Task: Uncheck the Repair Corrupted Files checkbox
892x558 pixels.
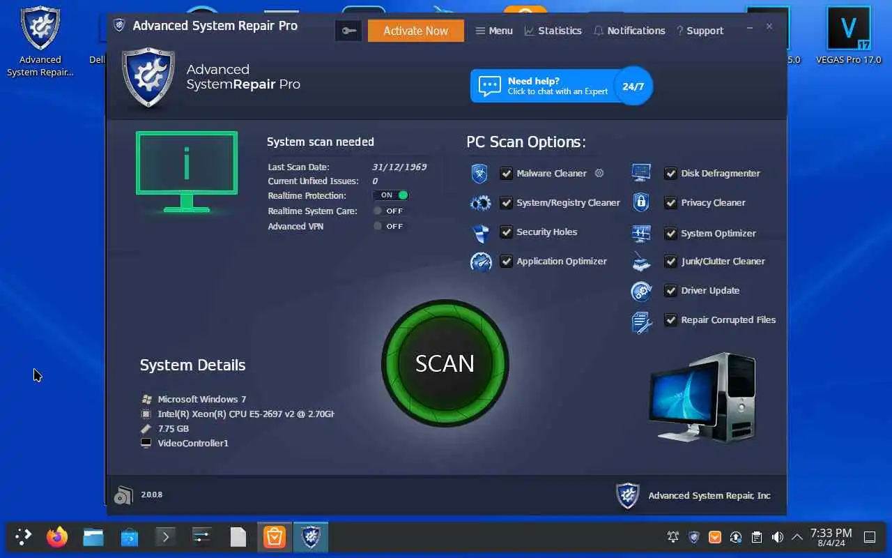Action: coord(671,320)
